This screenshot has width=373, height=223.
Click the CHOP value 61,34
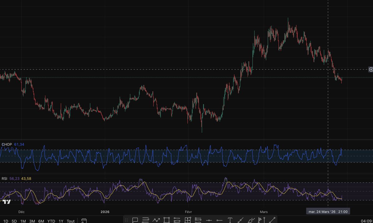pos(19,144)
